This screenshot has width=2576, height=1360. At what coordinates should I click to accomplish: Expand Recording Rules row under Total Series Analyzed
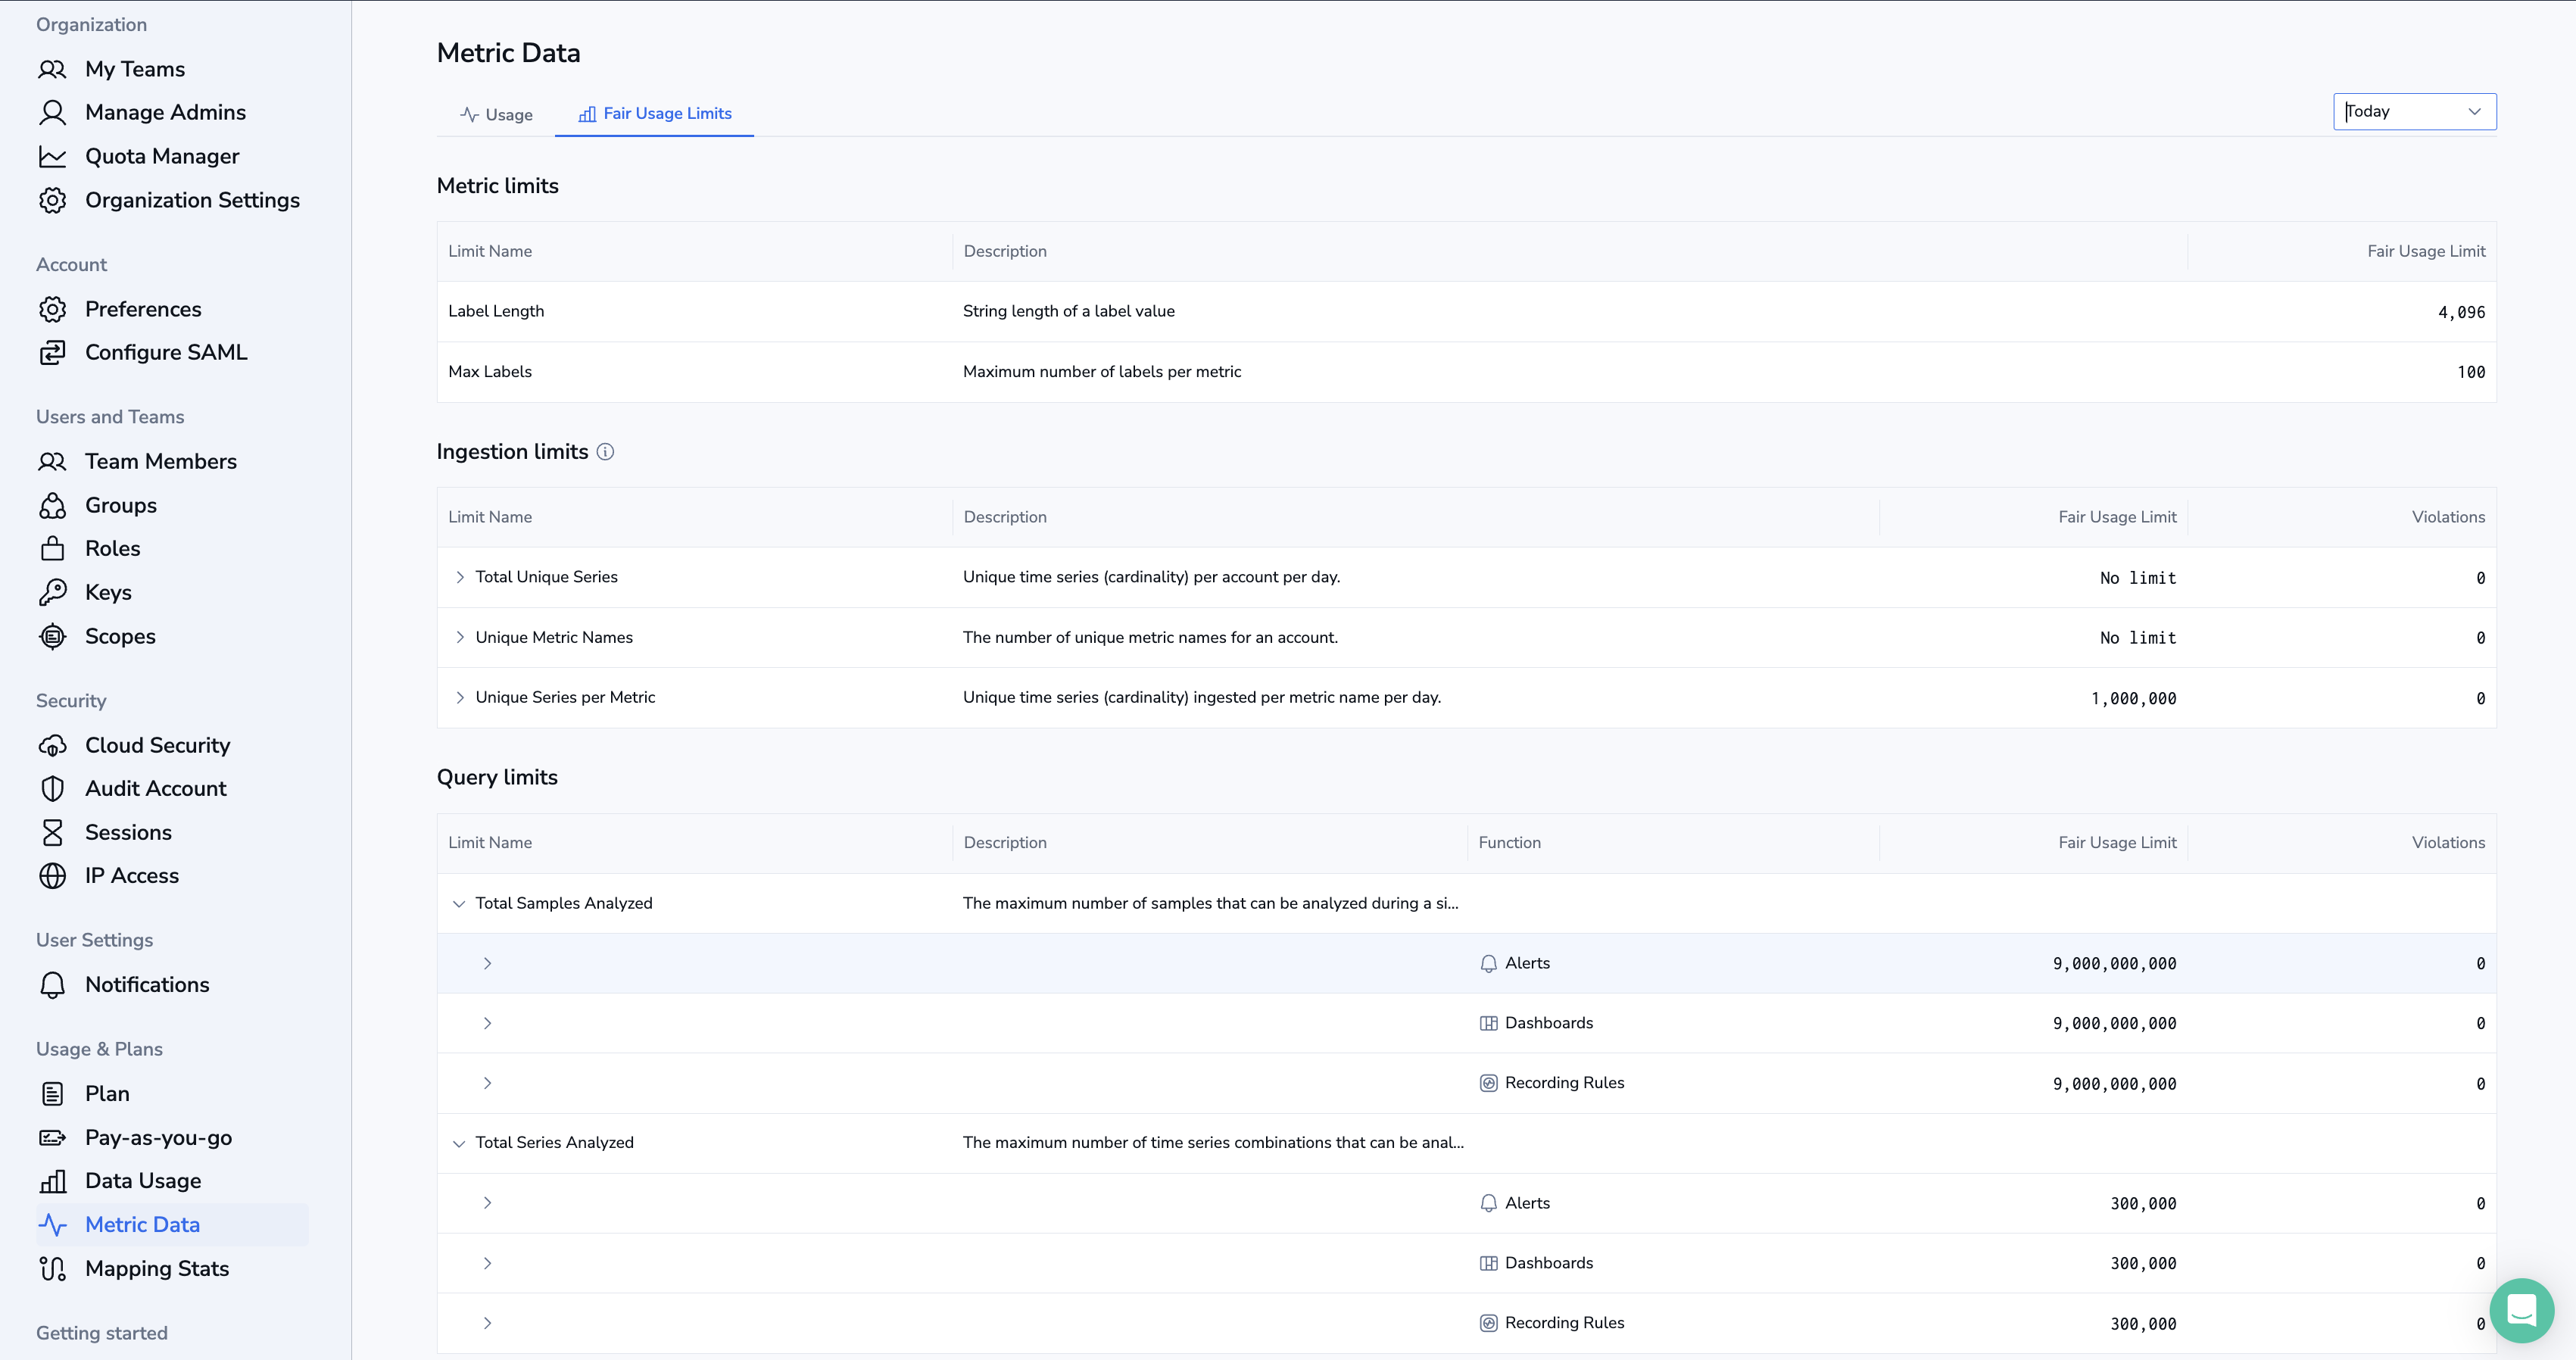pos(487,1324)
